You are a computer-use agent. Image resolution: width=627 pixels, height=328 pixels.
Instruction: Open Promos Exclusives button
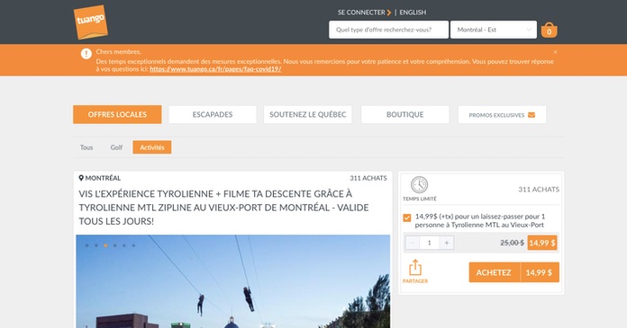click(502, 115)
